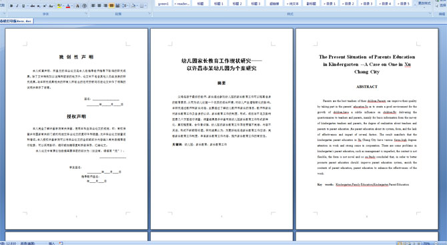Apply the 'green1' style from gallery
Viewport: 447px width, 245px height.
[x=163, y=4]
